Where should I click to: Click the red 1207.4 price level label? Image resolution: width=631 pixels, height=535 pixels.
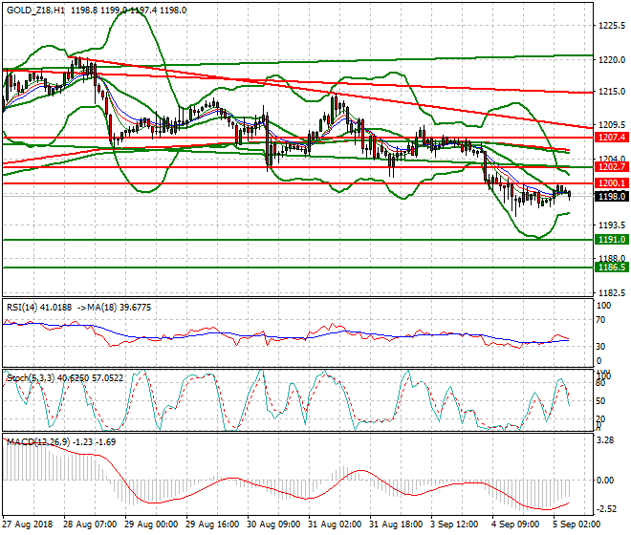click(611, 138)
